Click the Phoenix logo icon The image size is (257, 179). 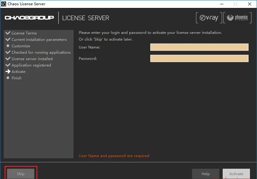pyautogui.click(x=237, y=18)
